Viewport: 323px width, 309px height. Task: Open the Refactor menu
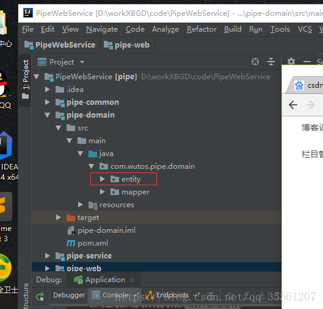point(201,29)
